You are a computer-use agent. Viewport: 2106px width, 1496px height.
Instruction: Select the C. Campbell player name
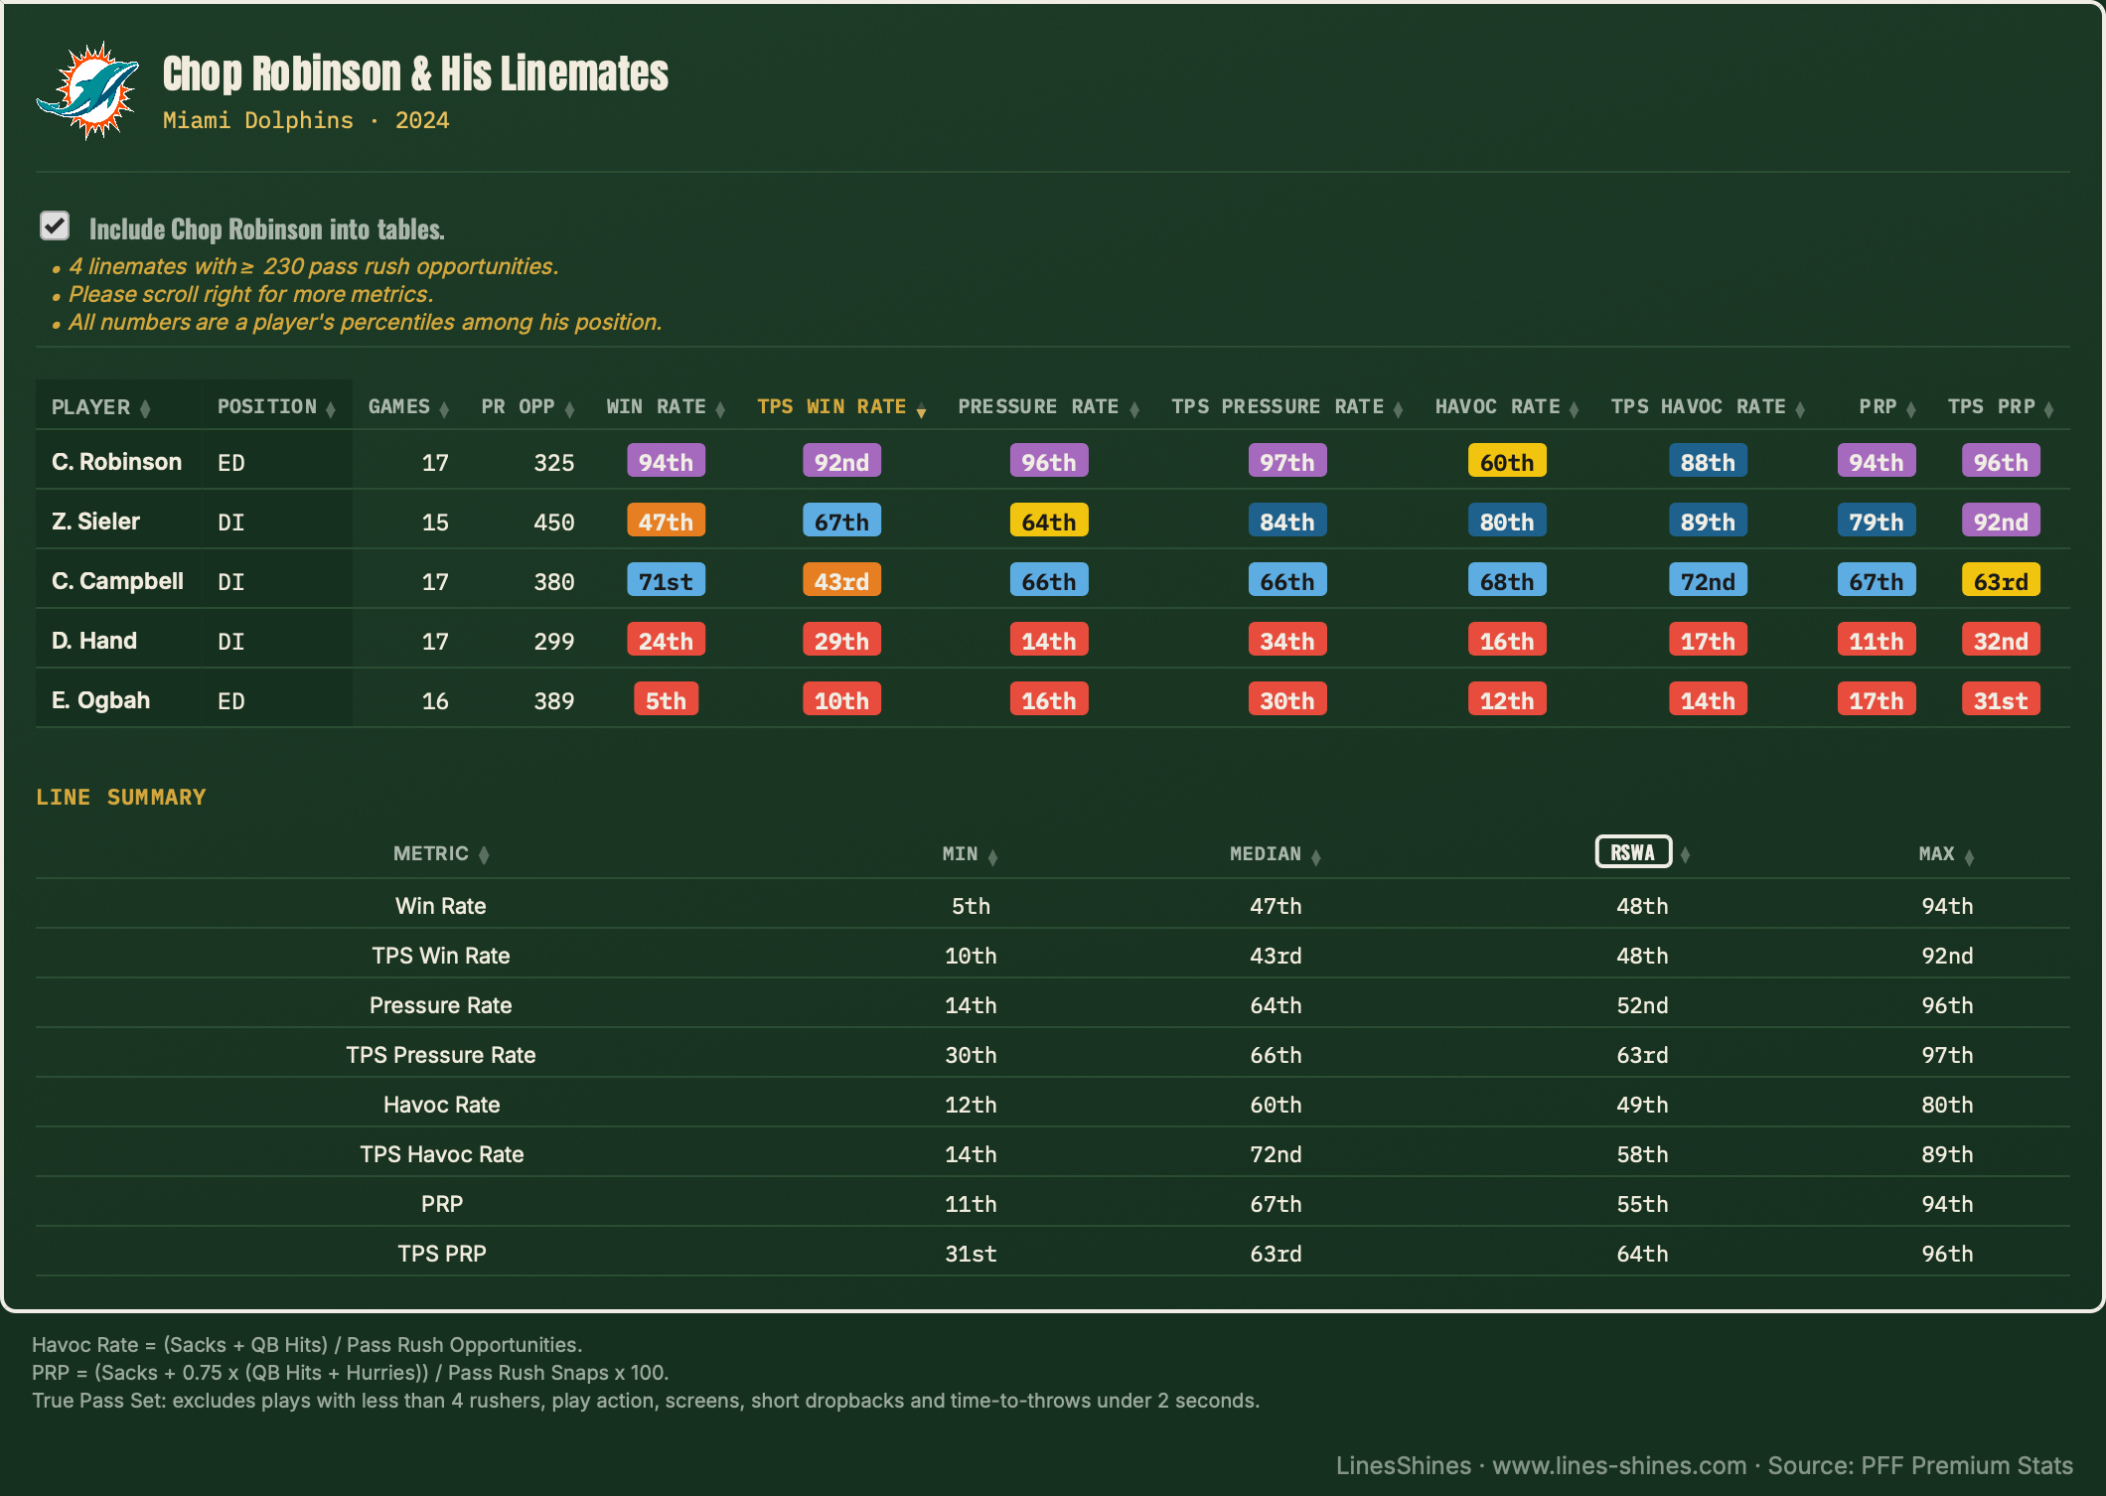point(117,581)
